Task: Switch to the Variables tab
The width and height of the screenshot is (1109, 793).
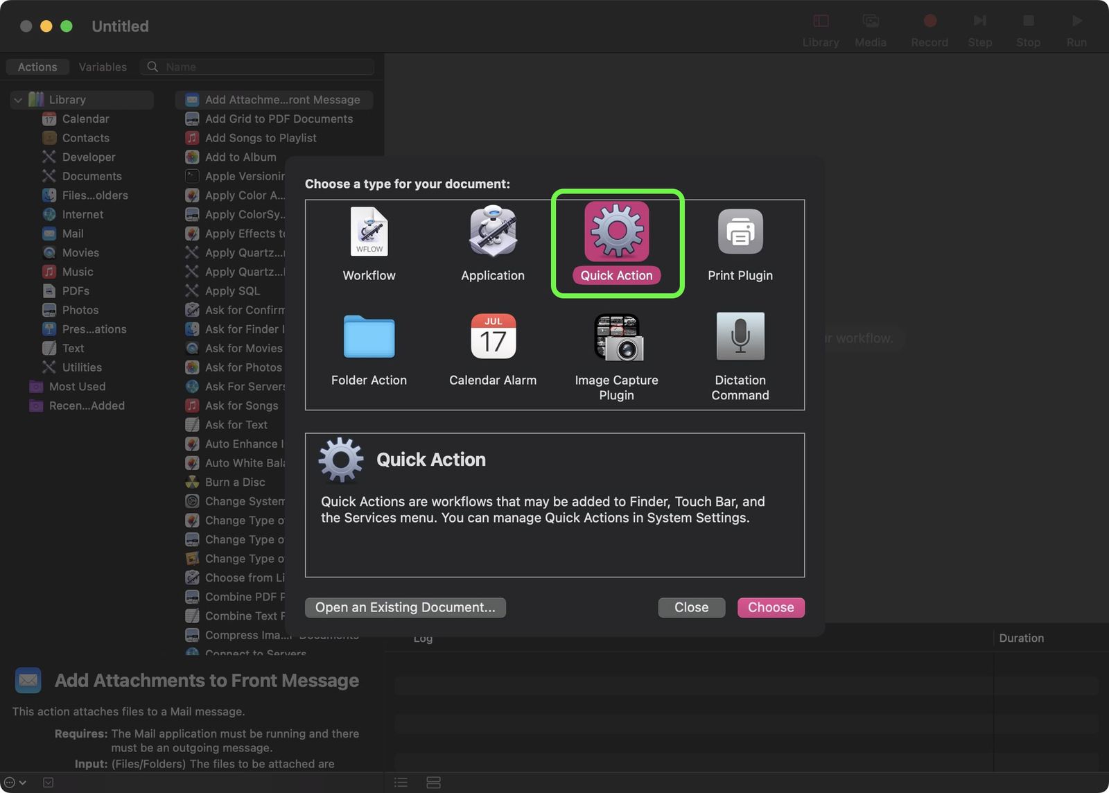Action: (103, 67)
